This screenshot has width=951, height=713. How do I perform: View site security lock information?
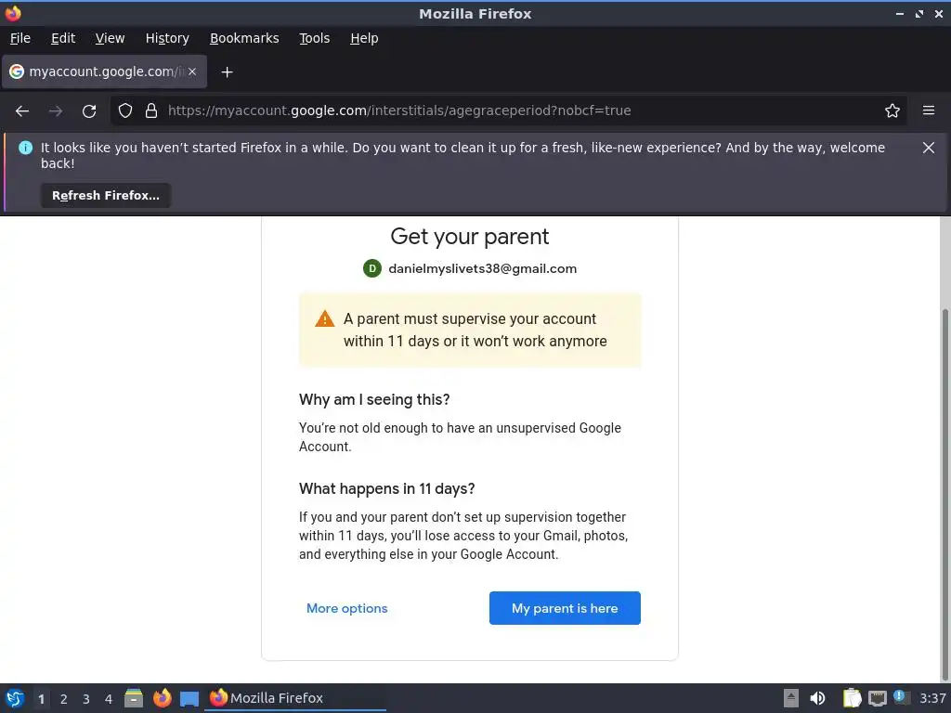point(151,110)
